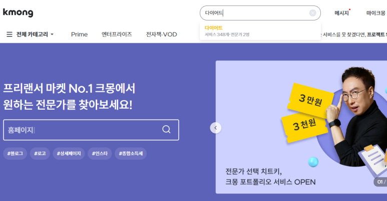Open the 엔터프라이즈 menu item
This screenshot has width=387, height=201.
pyautogui.click(x=117, y=34)
